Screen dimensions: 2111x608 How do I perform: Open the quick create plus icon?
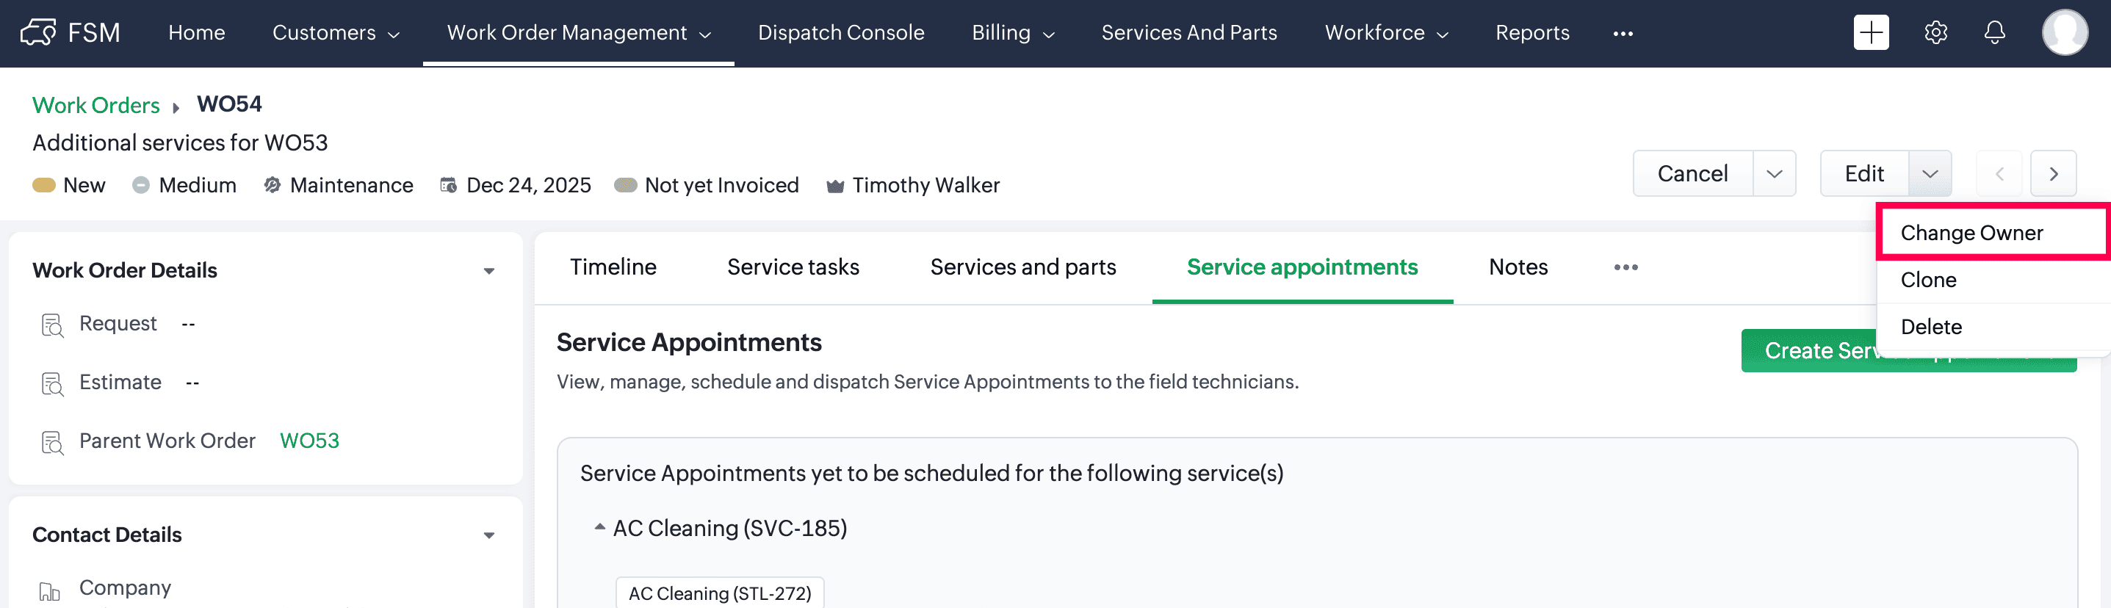[x=1870, y=33]
